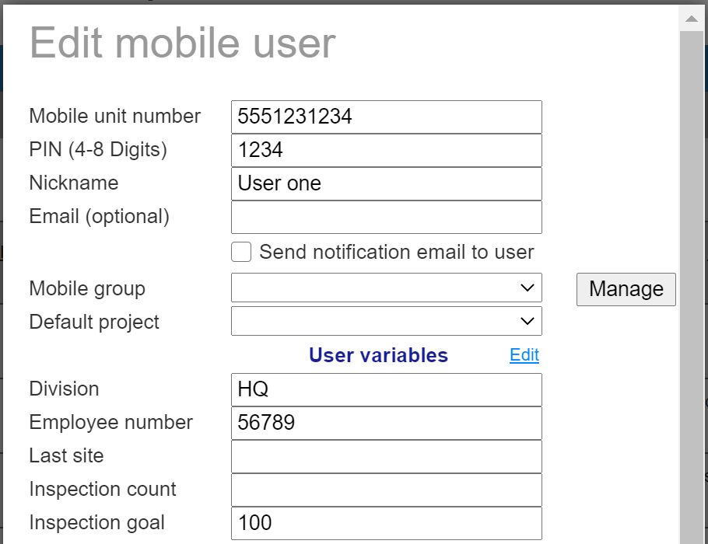Image resolution: width=708 pixels, height=544 pixels.
Task: Click the Employee number field
Action: tap(387, 423)
